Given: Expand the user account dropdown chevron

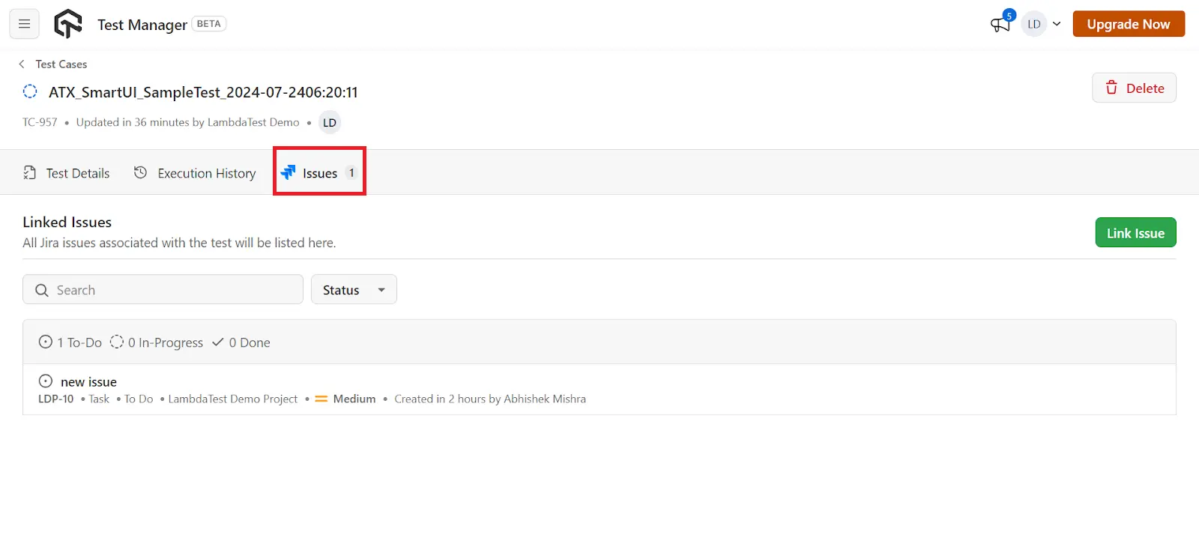Looking at the screenshot, I should point(1057,24).
